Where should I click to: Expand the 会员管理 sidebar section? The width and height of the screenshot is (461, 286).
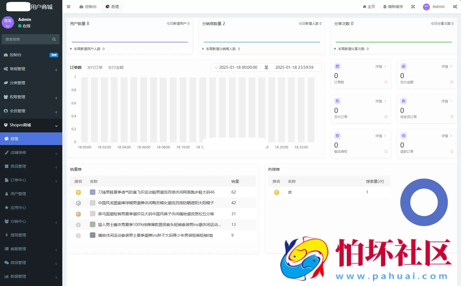pos(30,111)
